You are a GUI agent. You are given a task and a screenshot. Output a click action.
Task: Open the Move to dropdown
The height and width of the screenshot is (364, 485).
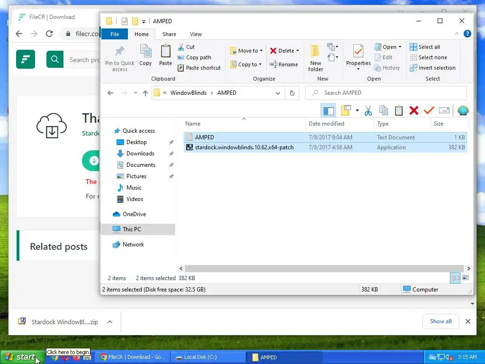(246, 51)
